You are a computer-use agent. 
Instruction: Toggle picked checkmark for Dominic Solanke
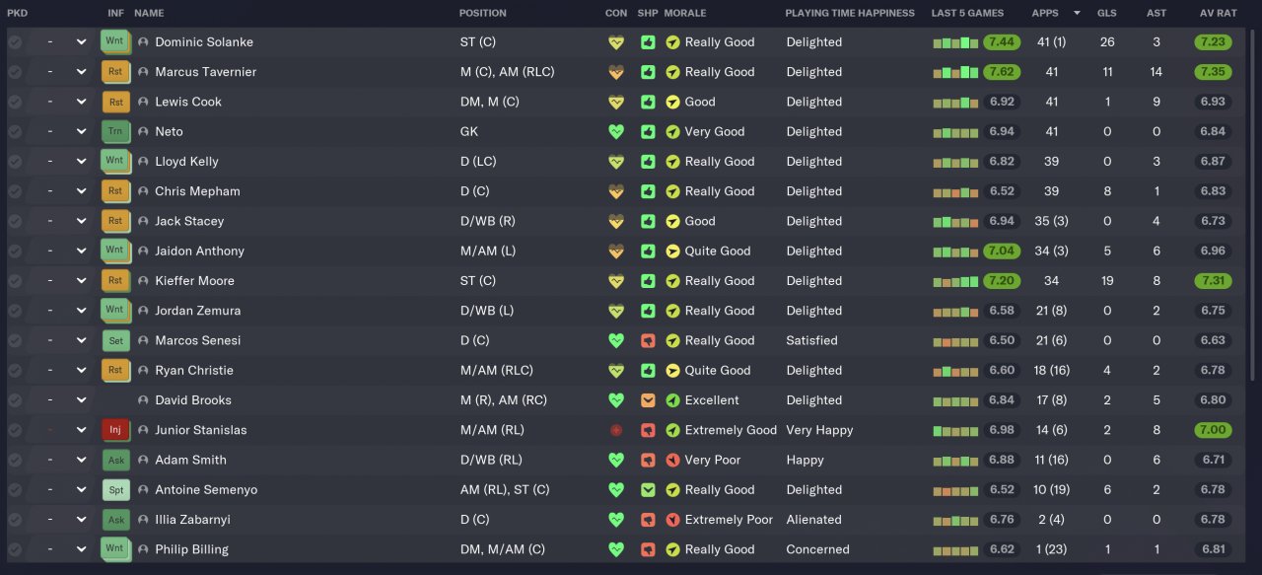(15, 42)
